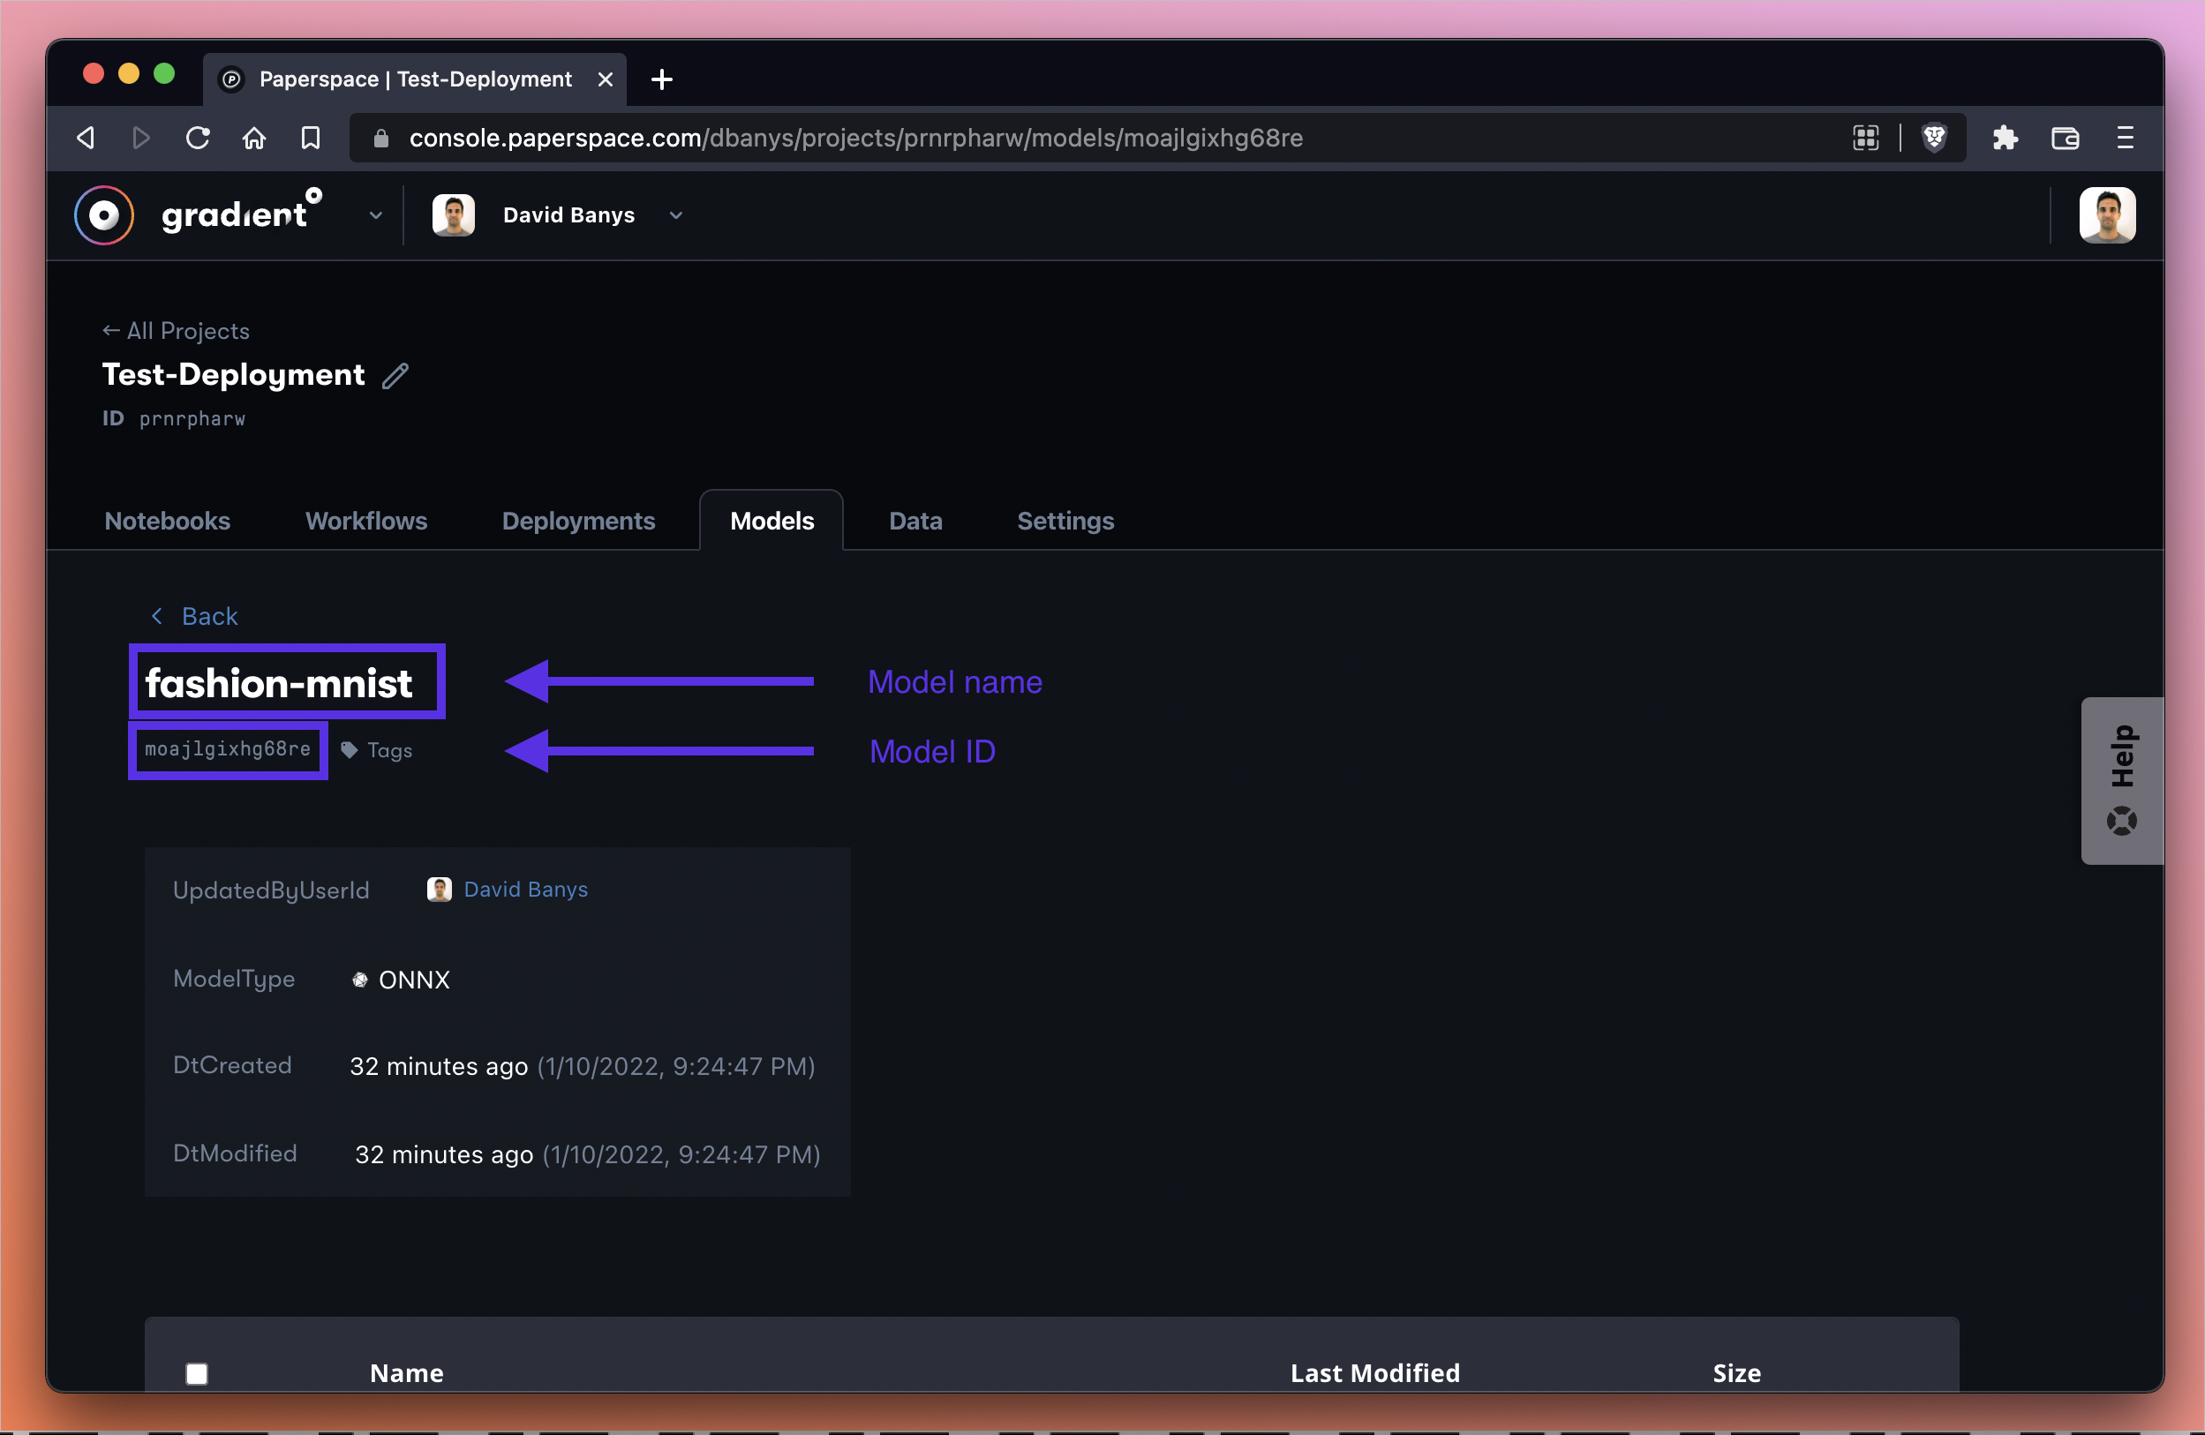Toggle the select-all files checkbox
2205x1435 pixels.
pyautogui.click(x=197, y=1373)
